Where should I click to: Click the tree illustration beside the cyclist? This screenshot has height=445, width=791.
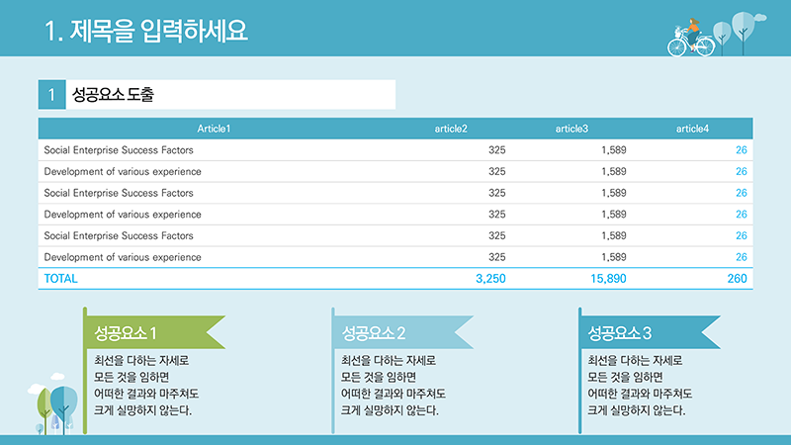[739, 33]
